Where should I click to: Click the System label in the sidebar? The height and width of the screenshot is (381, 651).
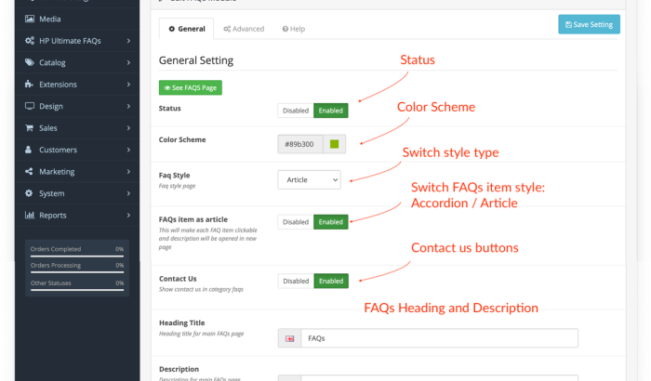click(52, 194)
